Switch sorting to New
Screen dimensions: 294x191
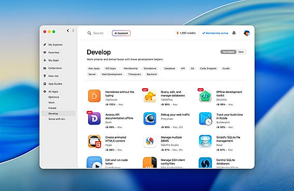click(241, 52)
